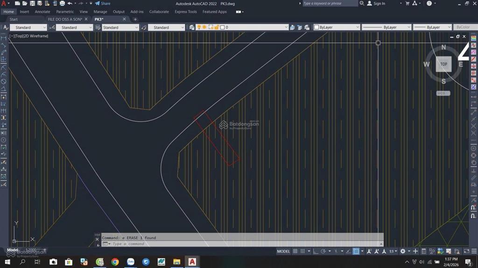The width and height of the screenshot is (478, 268).
Task: Open the Annotate ribbon tab
Action: tap(42, 12)
